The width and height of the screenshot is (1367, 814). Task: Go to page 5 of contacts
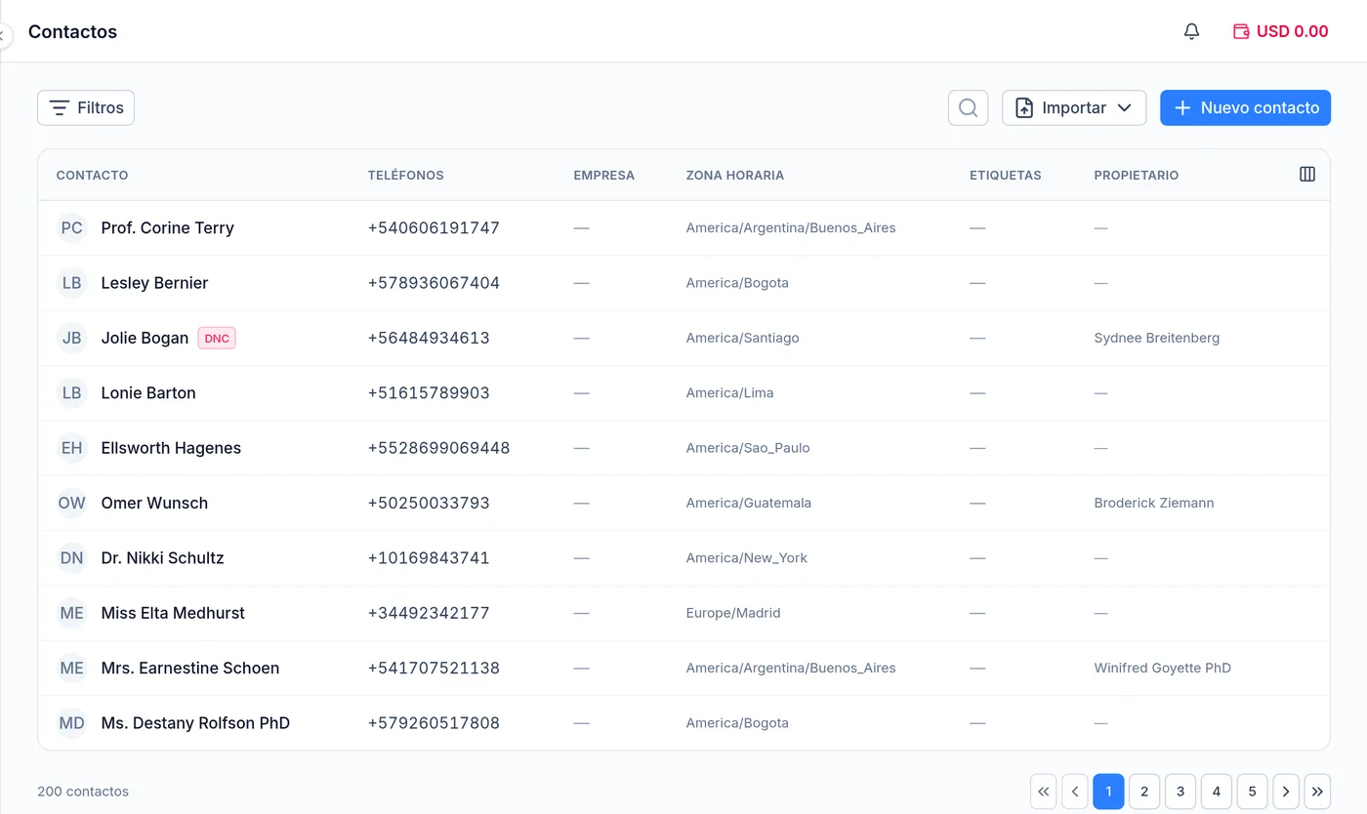pos(1253,792)
